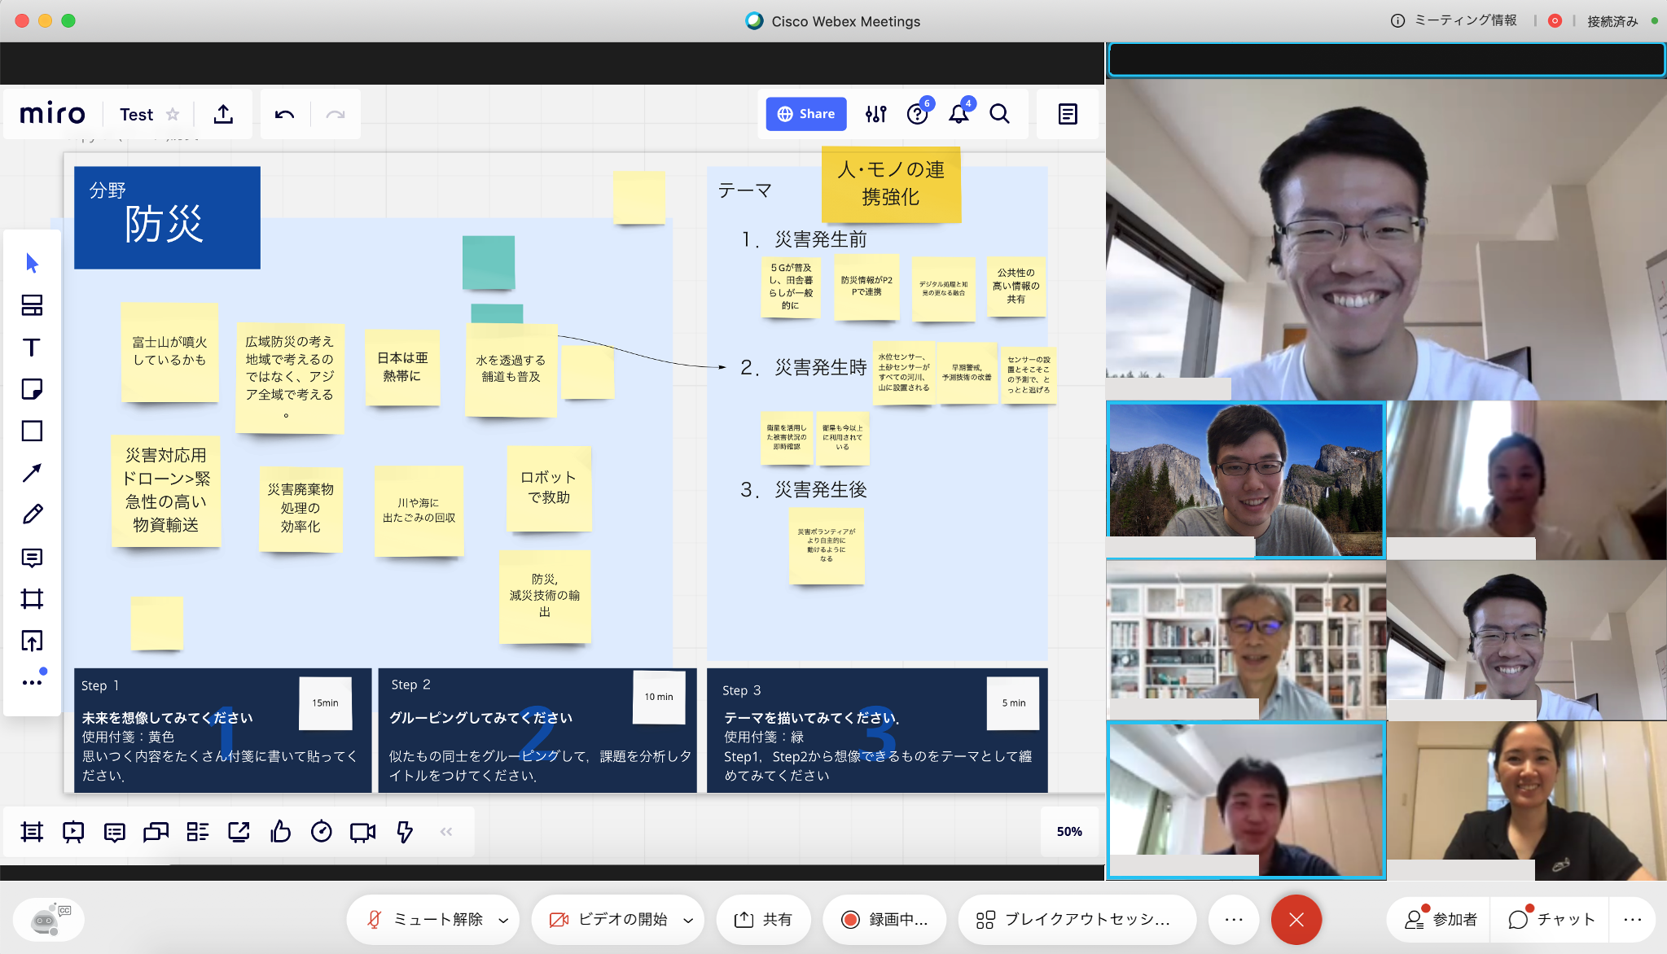Open the チャット chat panel
1667x954 pixels.
pos(1551,919)
